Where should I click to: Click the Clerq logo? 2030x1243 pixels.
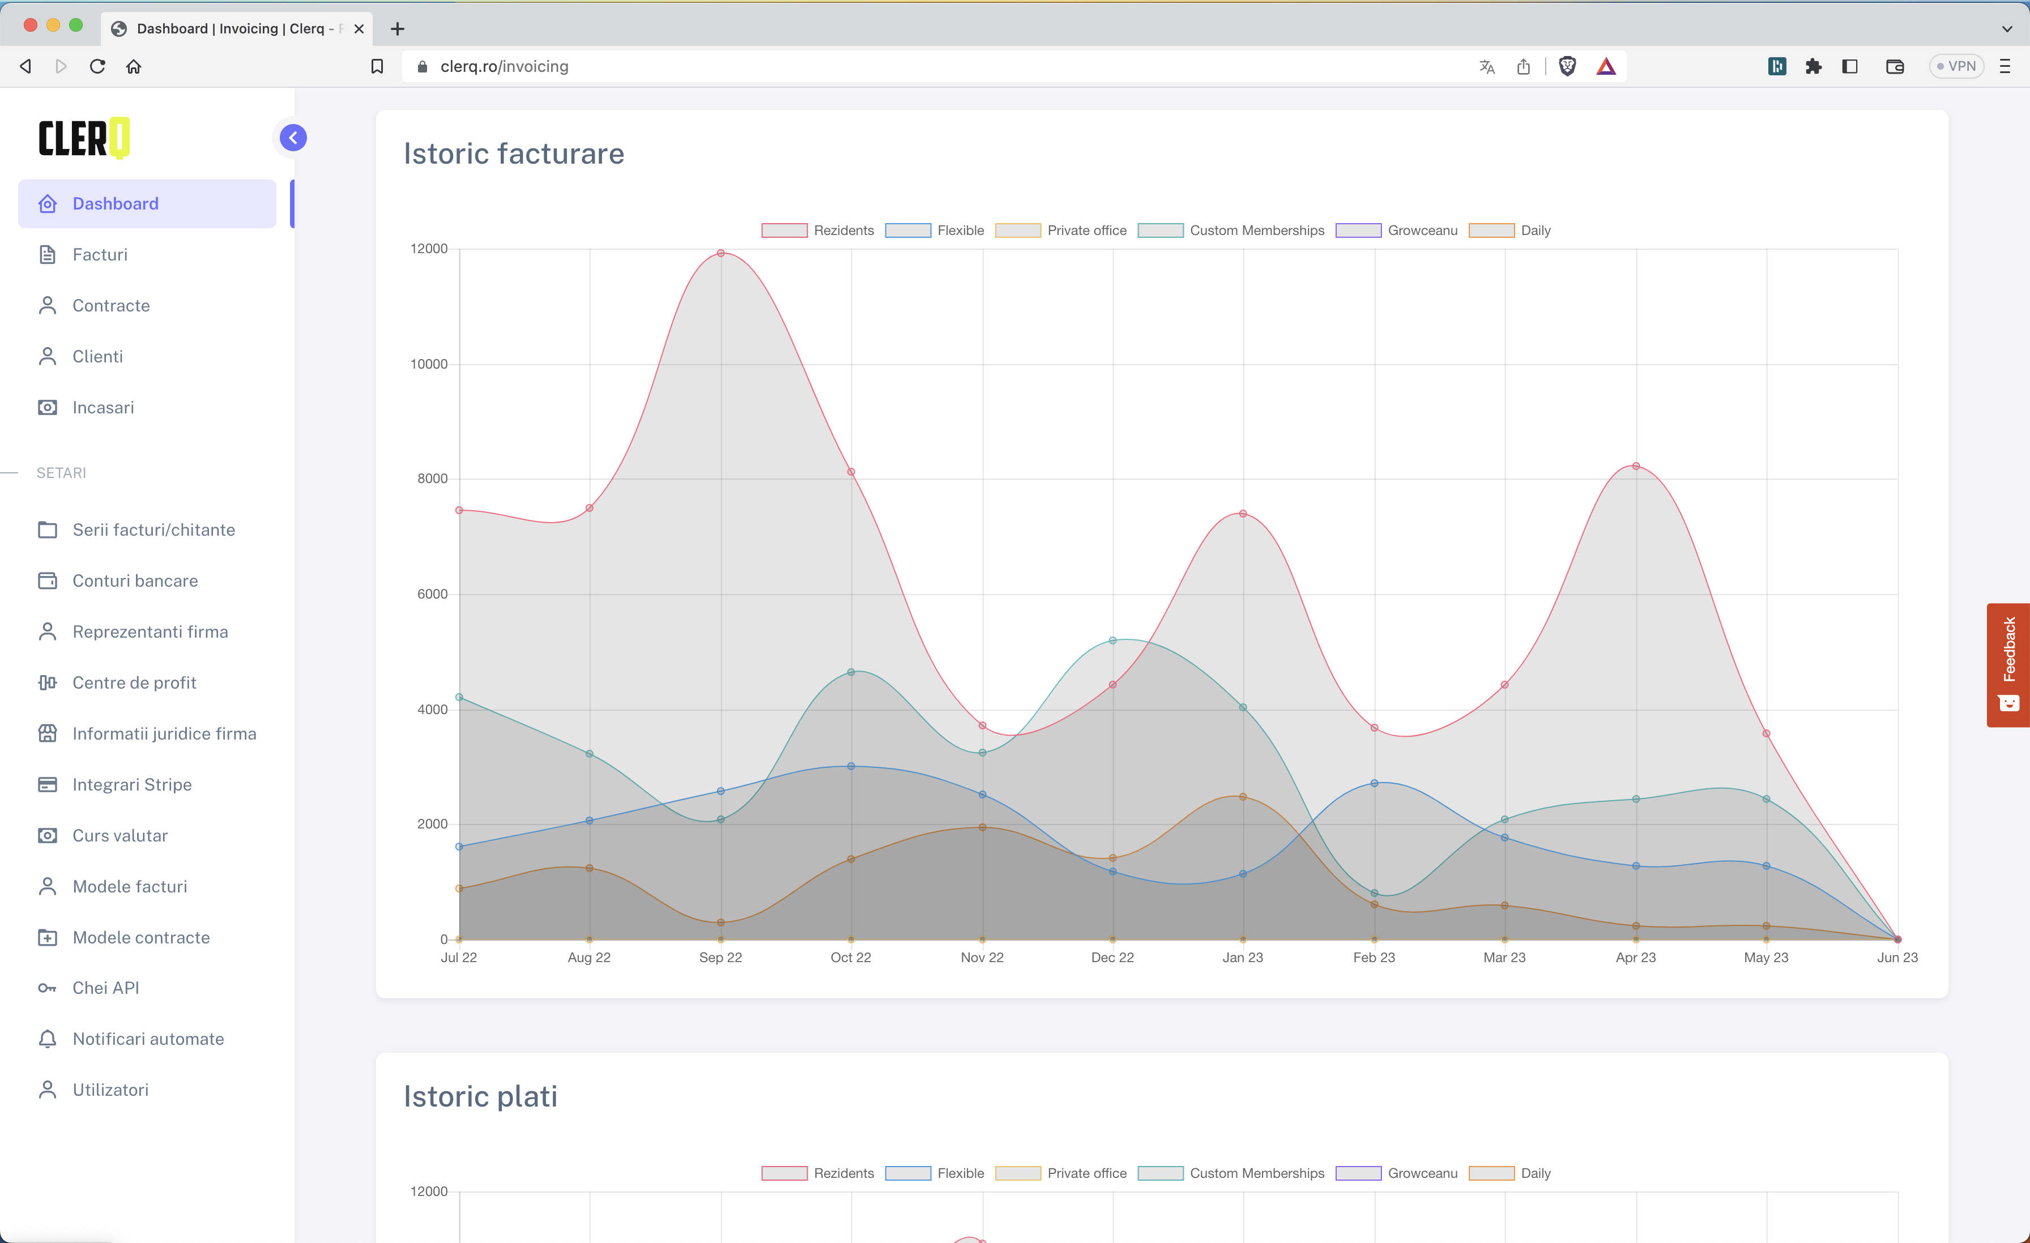[x=84, y=138]
